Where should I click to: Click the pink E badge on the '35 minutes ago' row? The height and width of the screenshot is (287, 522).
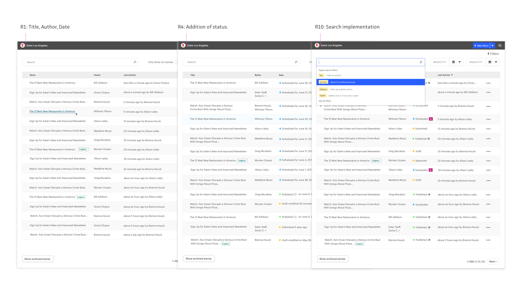(x=430, y=170)
